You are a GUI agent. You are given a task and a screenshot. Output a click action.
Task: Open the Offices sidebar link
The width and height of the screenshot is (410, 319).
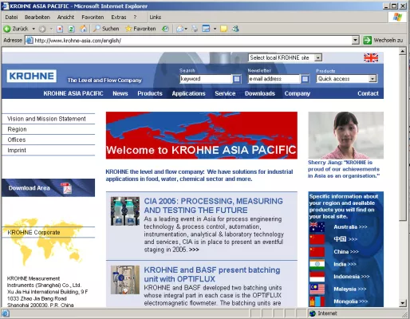pyautogui.click(x=17, y=140)
